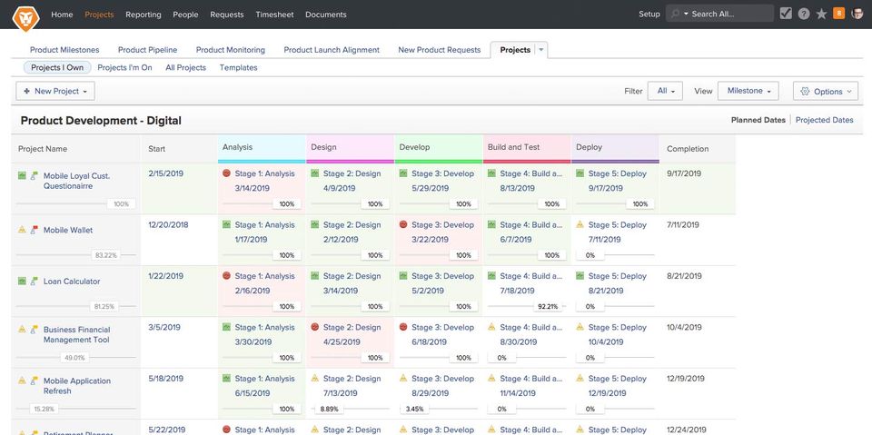The height and width of the screenshot is (435, 872).
Task: Click red status icon on Mobile Wallet Stage 3: Develop
Action: point(403,224)
